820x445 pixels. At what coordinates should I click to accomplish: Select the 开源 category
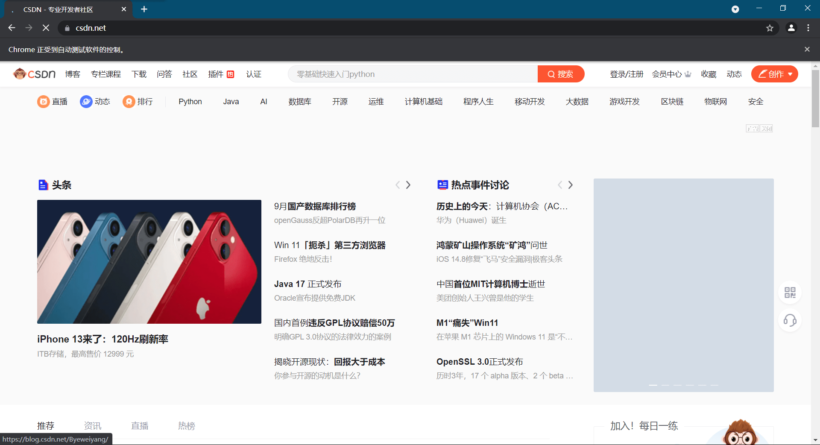pyautogui.click(x=340, y=102)
